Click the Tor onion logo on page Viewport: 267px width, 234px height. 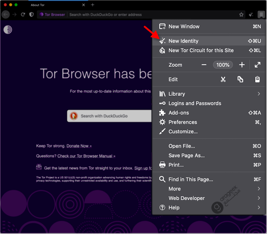pyautogui.click(x=8, y=29)
